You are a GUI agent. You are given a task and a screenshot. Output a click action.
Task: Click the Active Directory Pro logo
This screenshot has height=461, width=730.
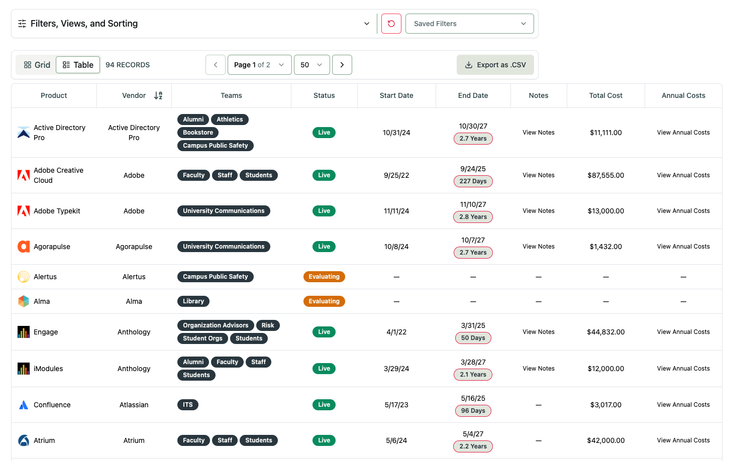coord(23,132)
